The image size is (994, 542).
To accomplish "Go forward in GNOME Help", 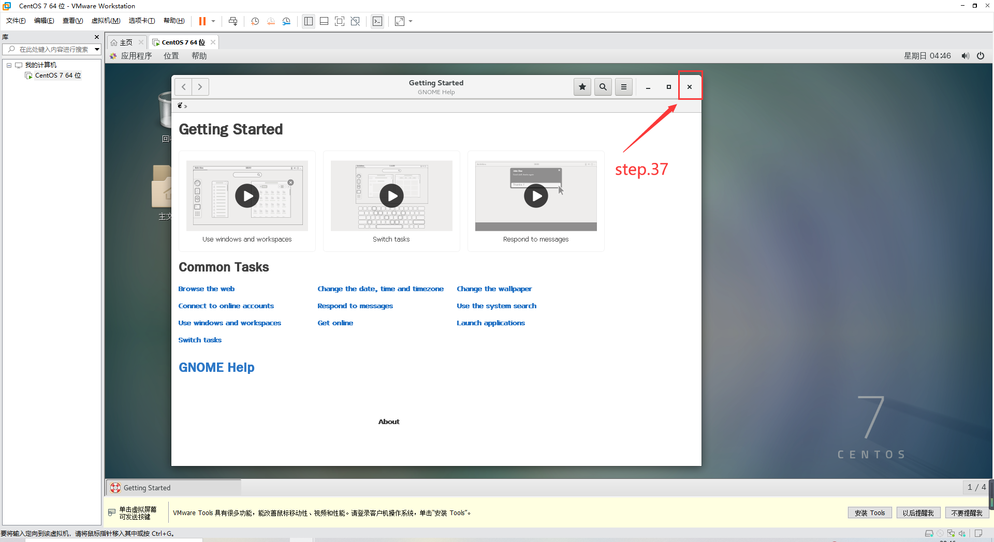I will click(200, 87).
